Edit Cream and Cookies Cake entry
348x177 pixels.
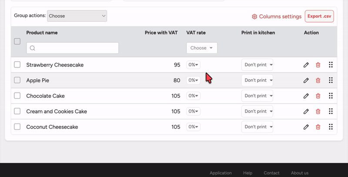tap(306, 111)
